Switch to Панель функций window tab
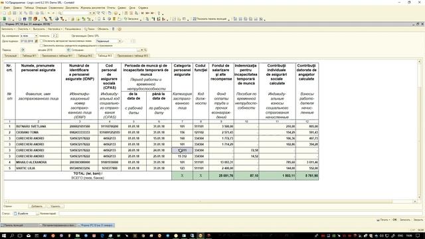The height and width of the screenshot is (239, 425). [19, 225]
